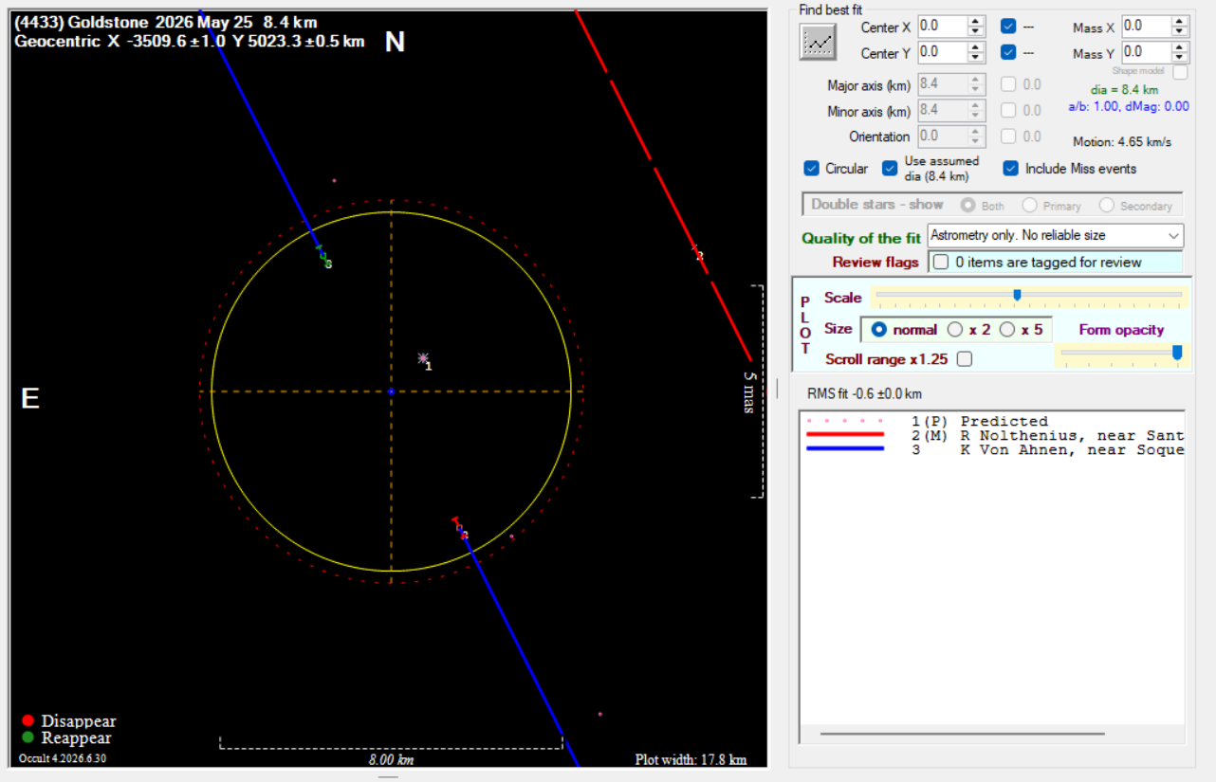The width and height of the screenshot is (1216, 782).
Task: Click into the Center Y value field
Action: (x=943, y=52)
